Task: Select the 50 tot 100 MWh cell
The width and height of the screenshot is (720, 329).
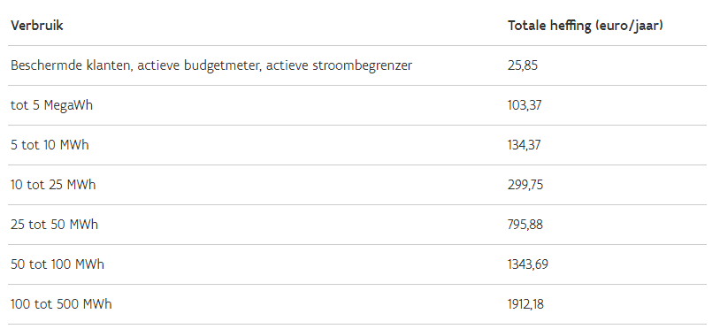Action: (57, 264)
